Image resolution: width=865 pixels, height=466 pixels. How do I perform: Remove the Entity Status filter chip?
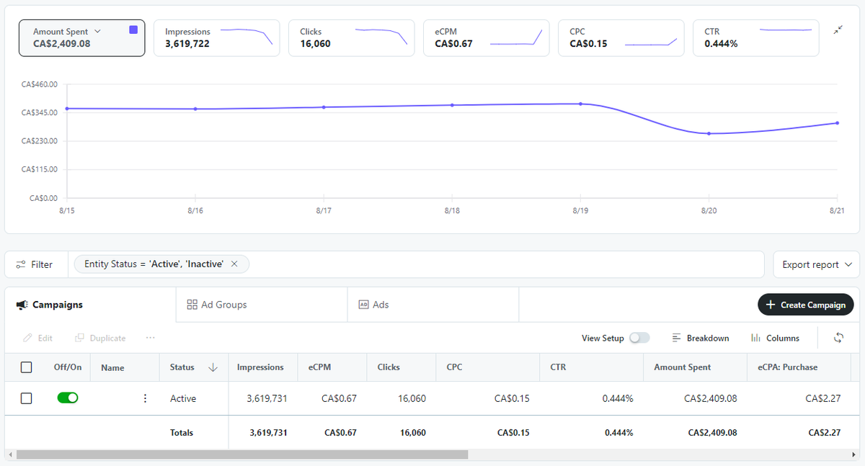pos(234,264)
